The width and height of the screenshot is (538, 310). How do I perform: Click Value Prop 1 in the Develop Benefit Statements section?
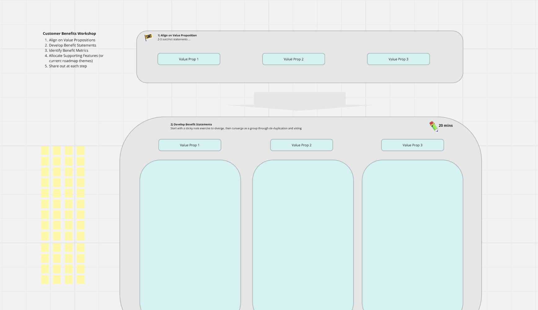(190, 145)
